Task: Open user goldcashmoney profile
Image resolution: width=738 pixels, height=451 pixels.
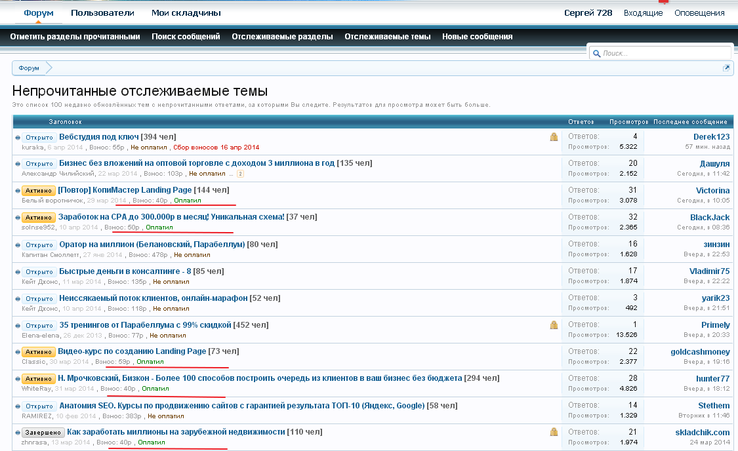Action: click(x=700, y=352)
